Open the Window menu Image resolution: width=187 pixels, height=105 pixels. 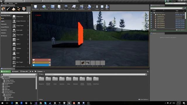11,3
